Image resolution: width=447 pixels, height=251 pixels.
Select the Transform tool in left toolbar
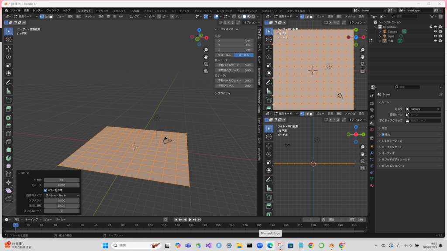pos(9,73)
